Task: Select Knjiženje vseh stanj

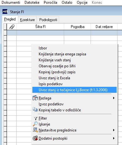Action: pyautogui.click(x=75, y=60)
